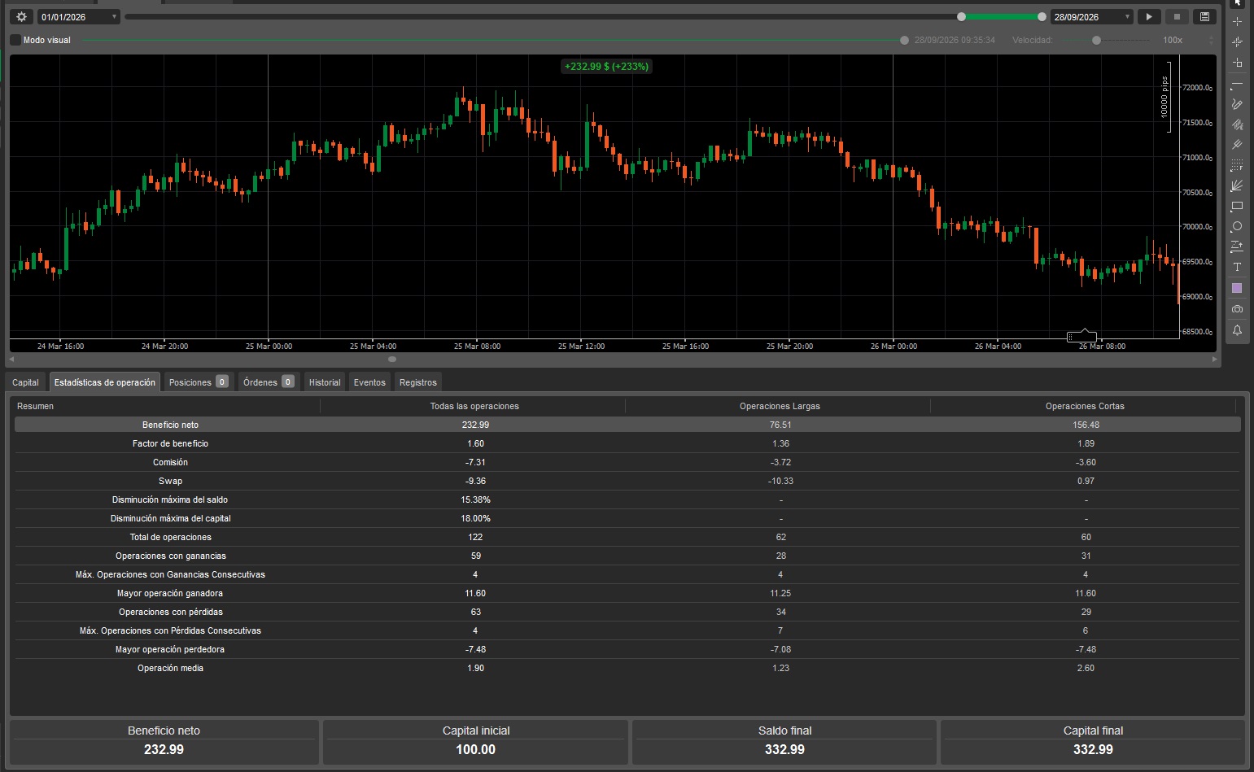Click the Comisión row label
1254x772 pixels.
[x=170, y=462]
